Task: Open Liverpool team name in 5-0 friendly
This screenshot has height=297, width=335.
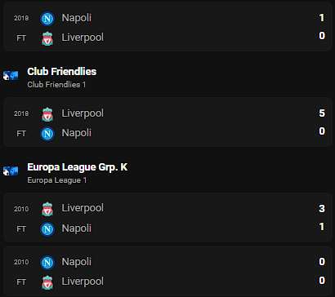Action: (x=83, y=113)
